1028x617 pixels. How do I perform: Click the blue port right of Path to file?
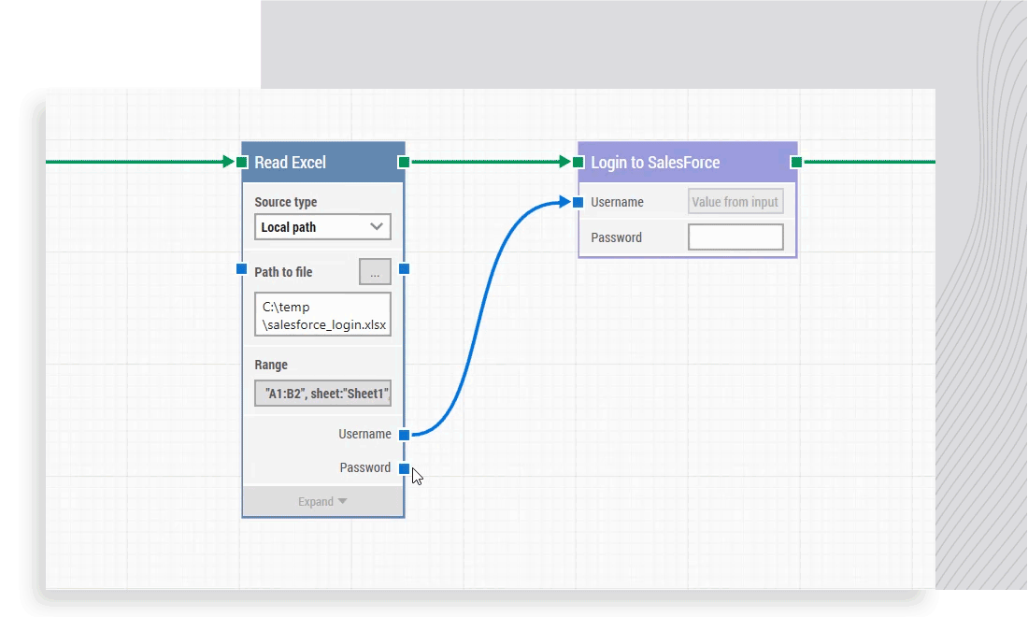click(x=404, y=270)
